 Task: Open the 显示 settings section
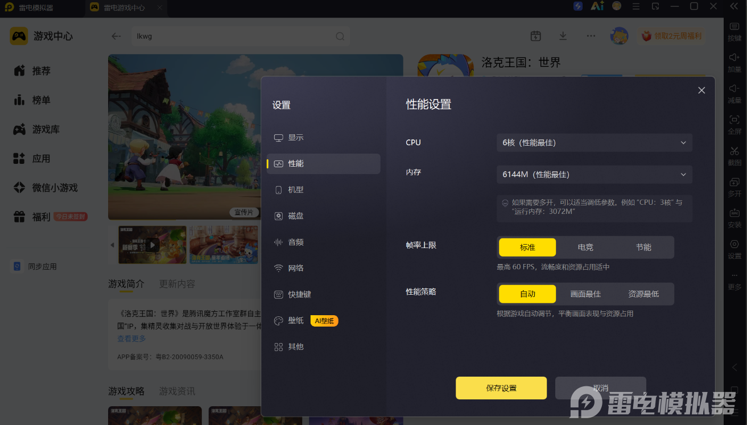point(323,138)
